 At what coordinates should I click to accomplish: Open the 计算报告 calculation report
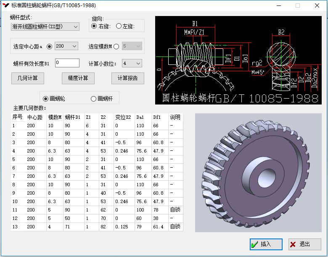click(x=127, y=78)
